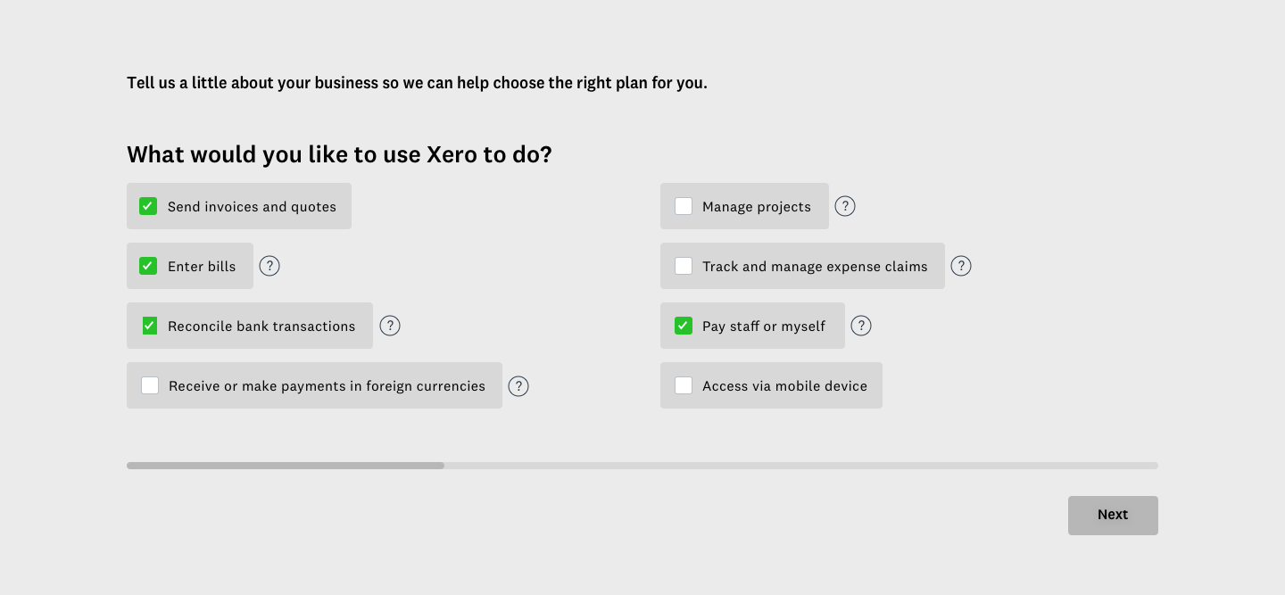Uncheck Reconcile bank transactions
Viewport: 1285px width, 595px height.
coord(150,326)
